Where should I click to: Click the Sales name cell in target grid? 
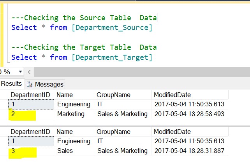pyautogui.click(x=65, y=151)
